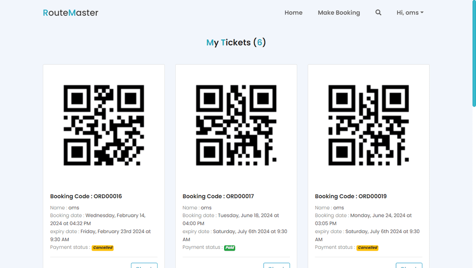Click Name : oms on ticket ORD00017
This screenshot has height=268, width=476.
coord(197,208)
